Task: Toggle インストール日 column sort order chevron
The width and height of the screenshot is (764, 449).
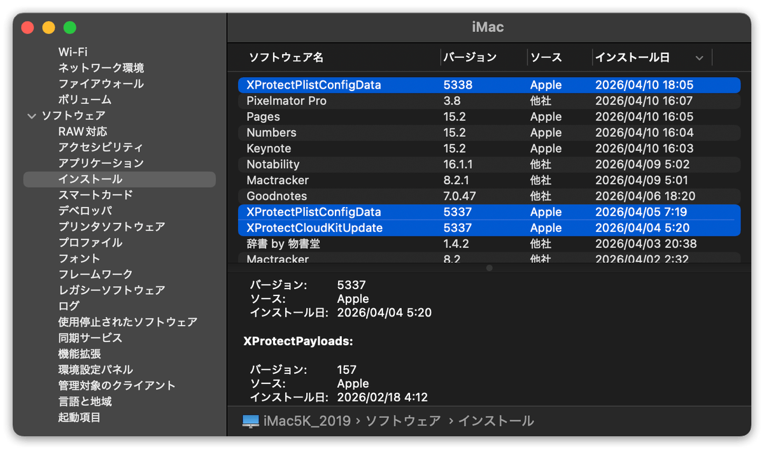Action: click(699, 58)
